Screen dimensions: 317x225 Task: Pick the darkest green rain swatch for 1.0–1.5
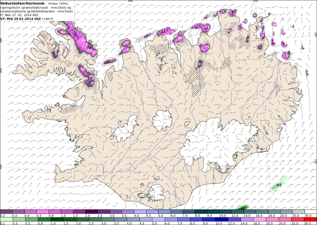click(57, 219)
